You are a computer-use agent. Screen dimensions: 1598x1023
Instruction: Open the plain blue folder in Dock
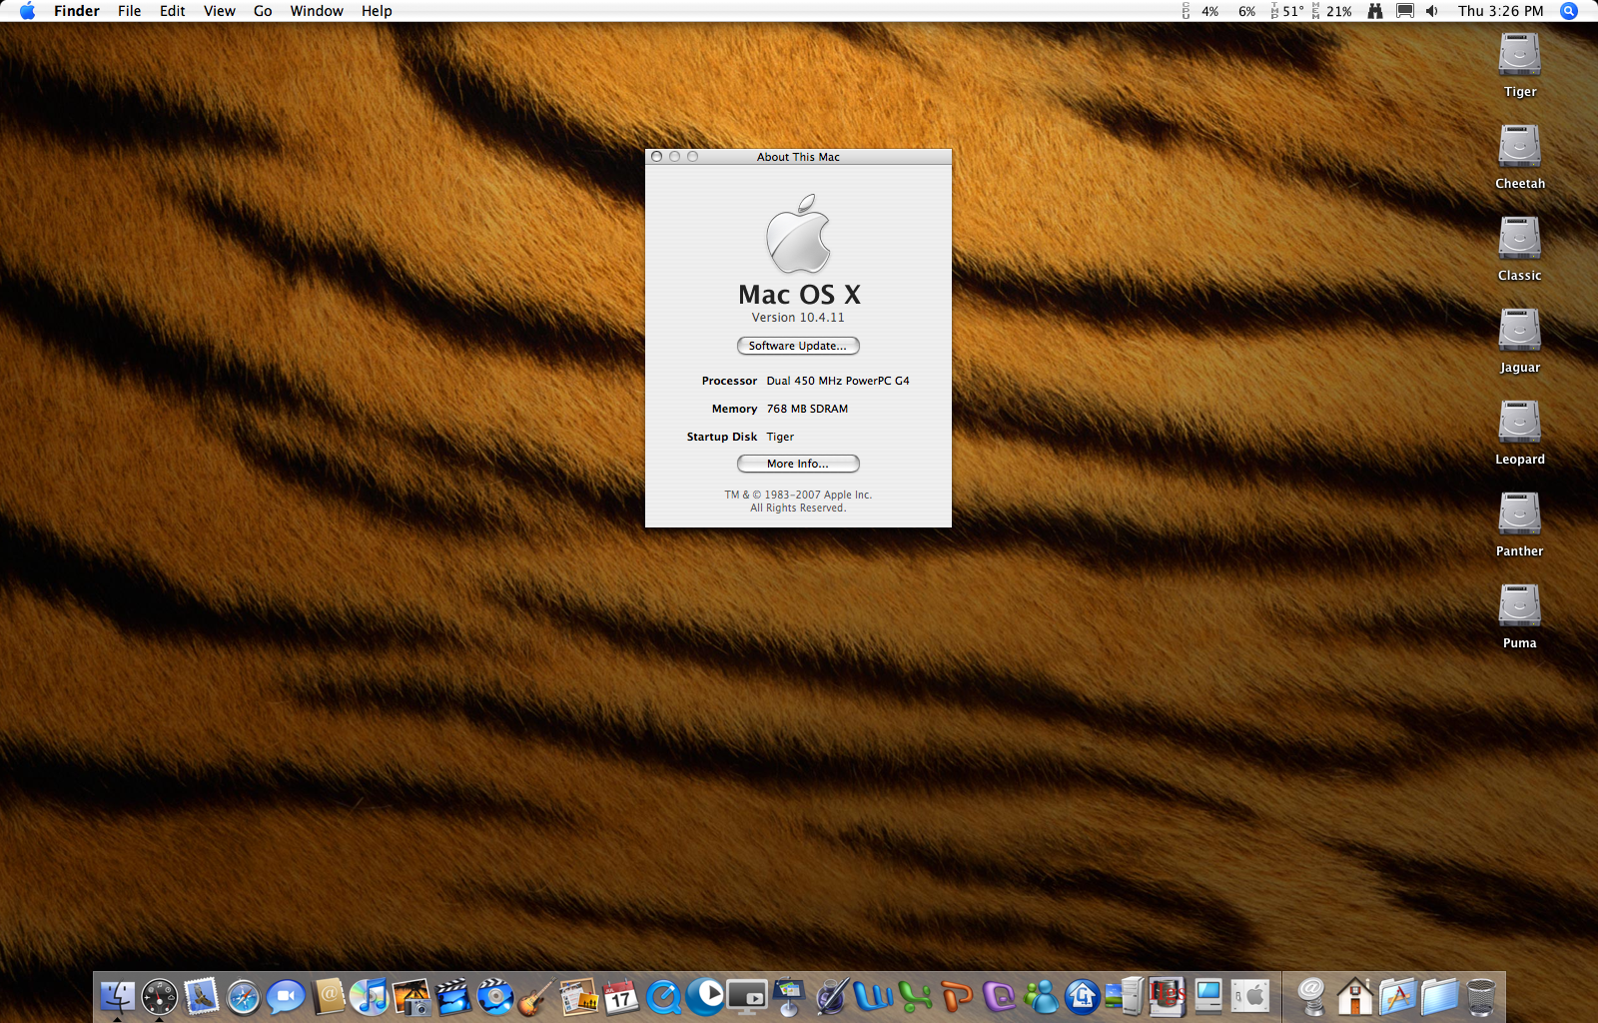point(1439,996)
